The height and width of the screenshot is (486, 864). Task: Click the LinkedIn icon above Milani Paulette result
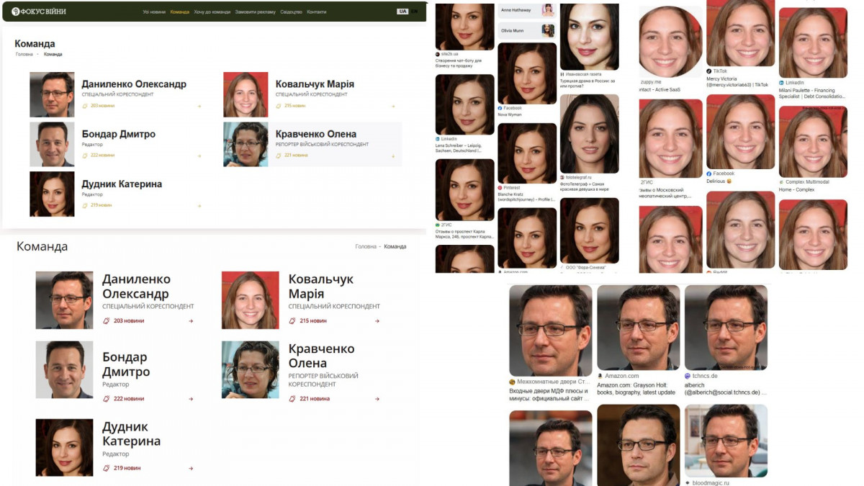tap(782, 83)
